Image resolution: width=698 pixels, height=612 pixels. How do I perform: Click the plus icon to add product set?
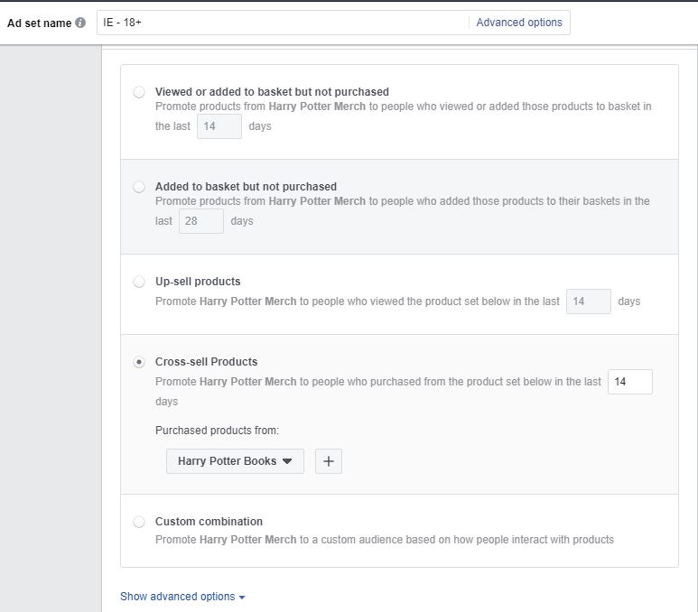click(329, 461)
